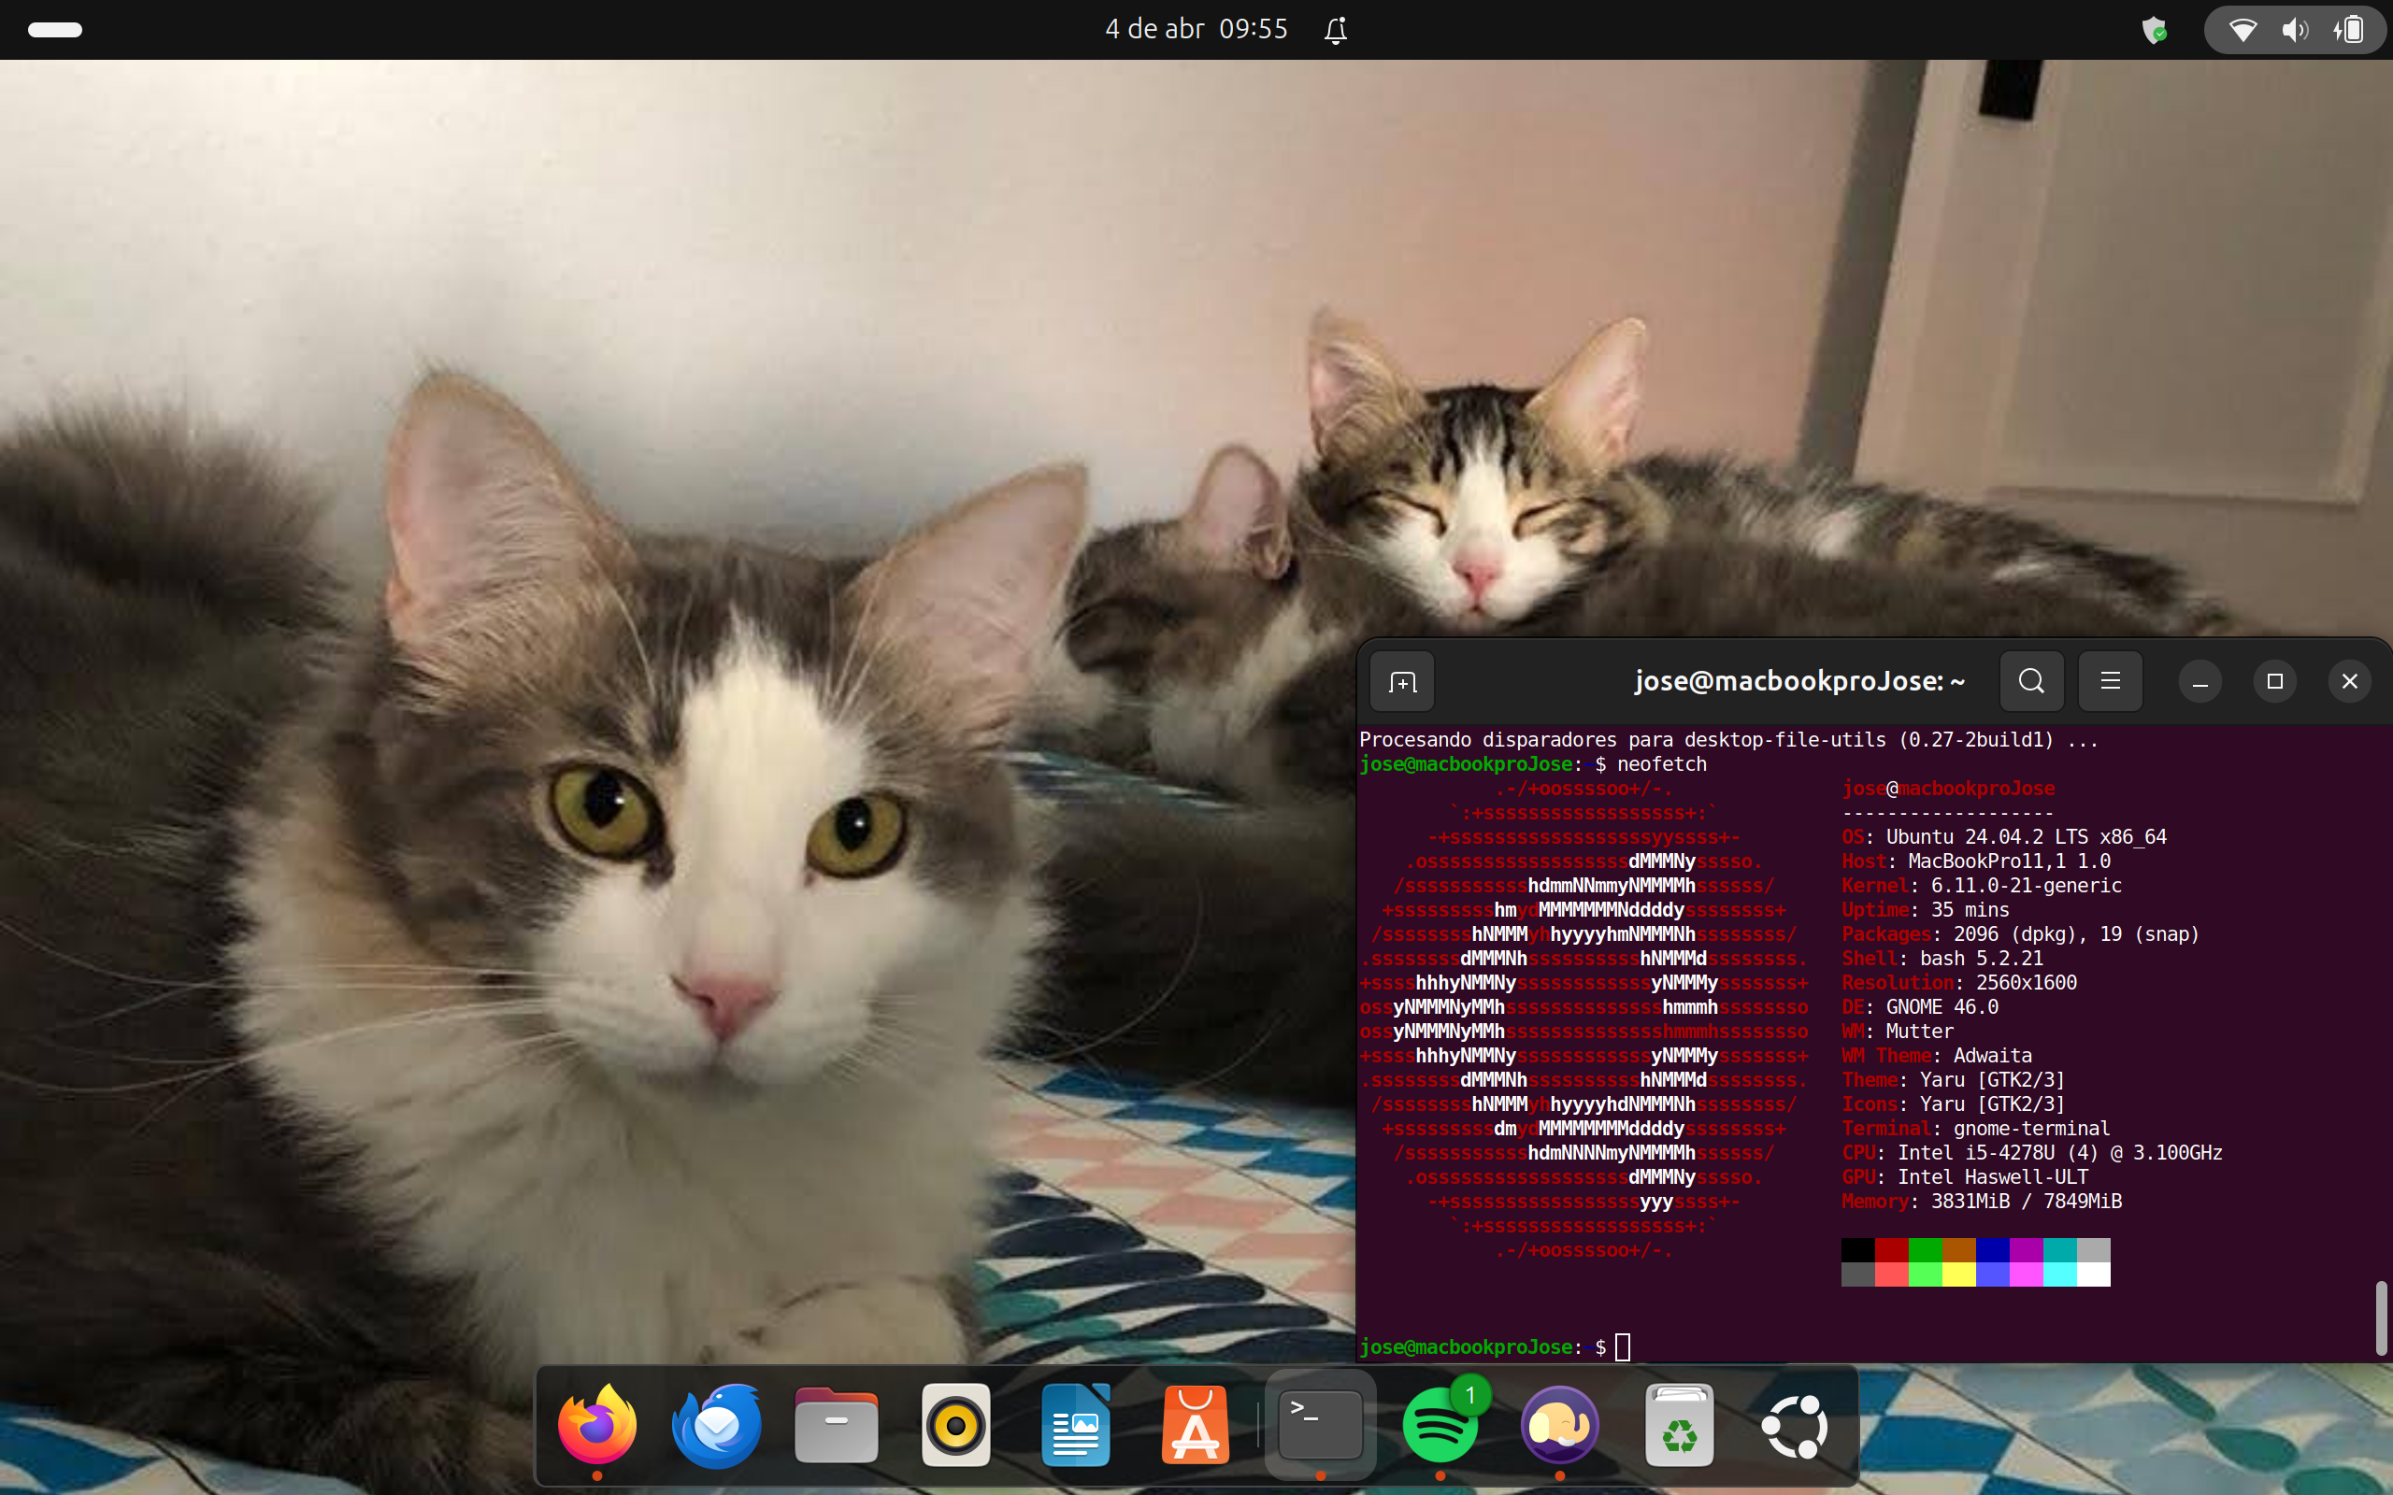The height and width of the screenshot is (1495, 2393).
Task: Click the terminal title jose@macbookproJose: ~
Action: click(x=1799, y=681)
